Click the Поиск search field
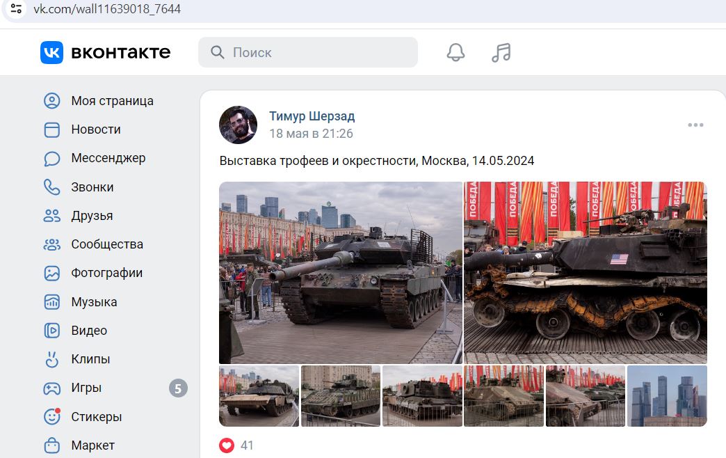 [x=308, y=52]
